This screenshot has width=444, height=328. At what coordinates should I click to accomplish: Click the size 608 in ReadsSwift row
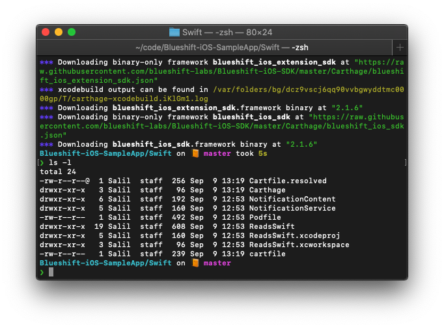click(178, 226)
